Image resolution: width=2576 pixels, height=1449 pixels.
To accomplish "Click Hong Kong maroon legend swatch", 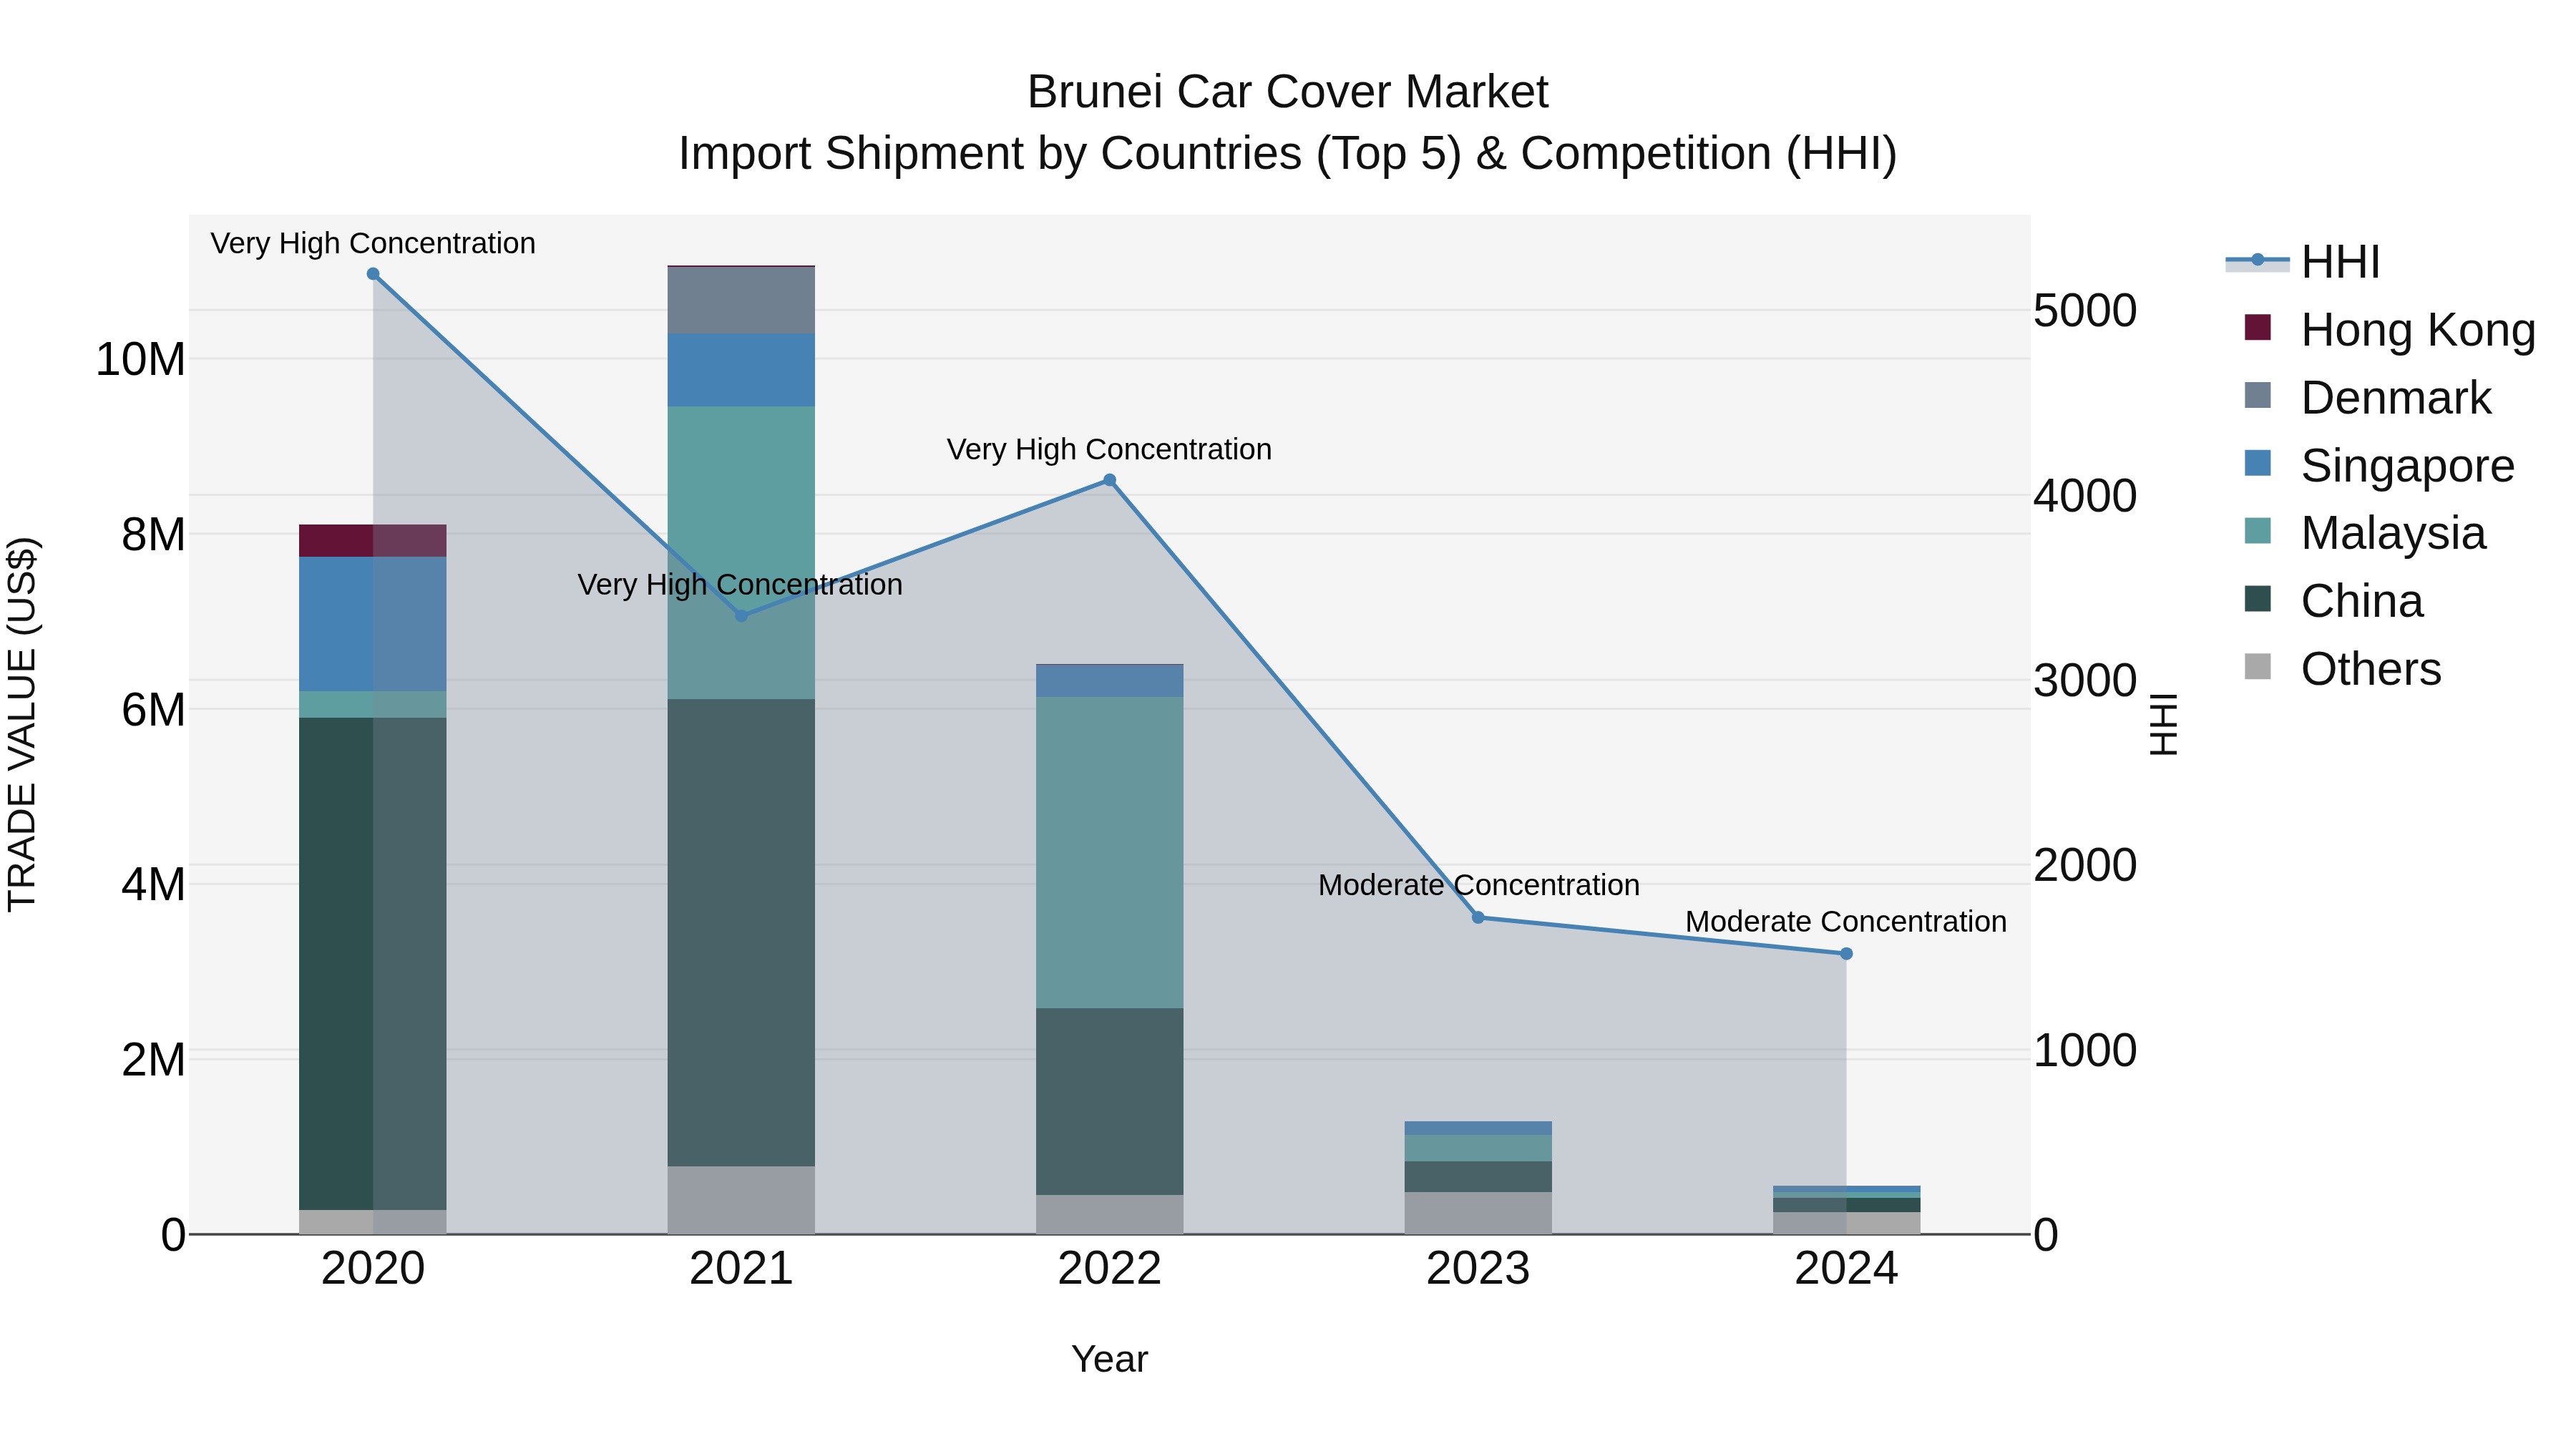I will point(2257,327).
